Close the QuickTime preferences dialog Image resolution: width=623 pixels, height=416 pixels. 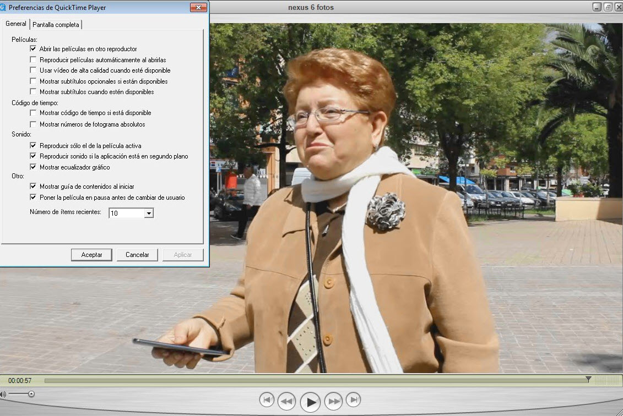coord(198,8)
